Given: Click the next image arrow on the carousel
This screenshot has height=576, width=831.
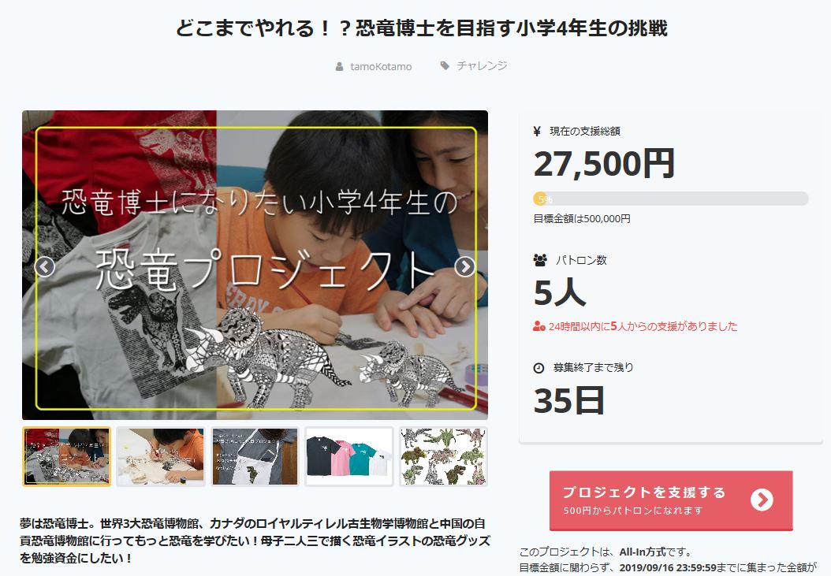Looking at the screenshot, I should coord(465,266).
